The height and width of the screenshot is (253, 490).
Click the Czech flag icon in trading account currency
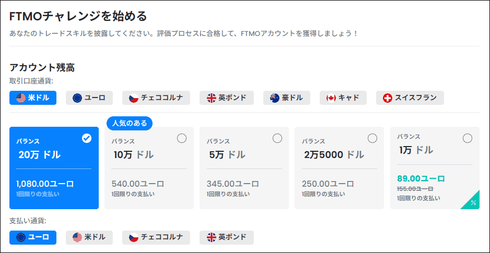coord(133,98)
